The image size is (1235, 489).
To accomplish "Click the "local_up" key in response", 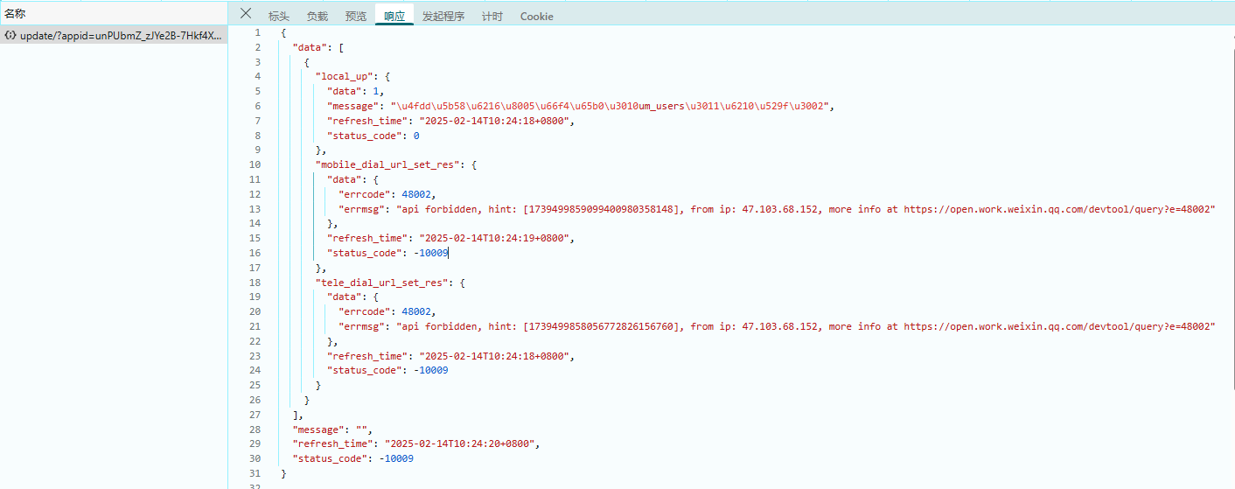I will [346, 76].
